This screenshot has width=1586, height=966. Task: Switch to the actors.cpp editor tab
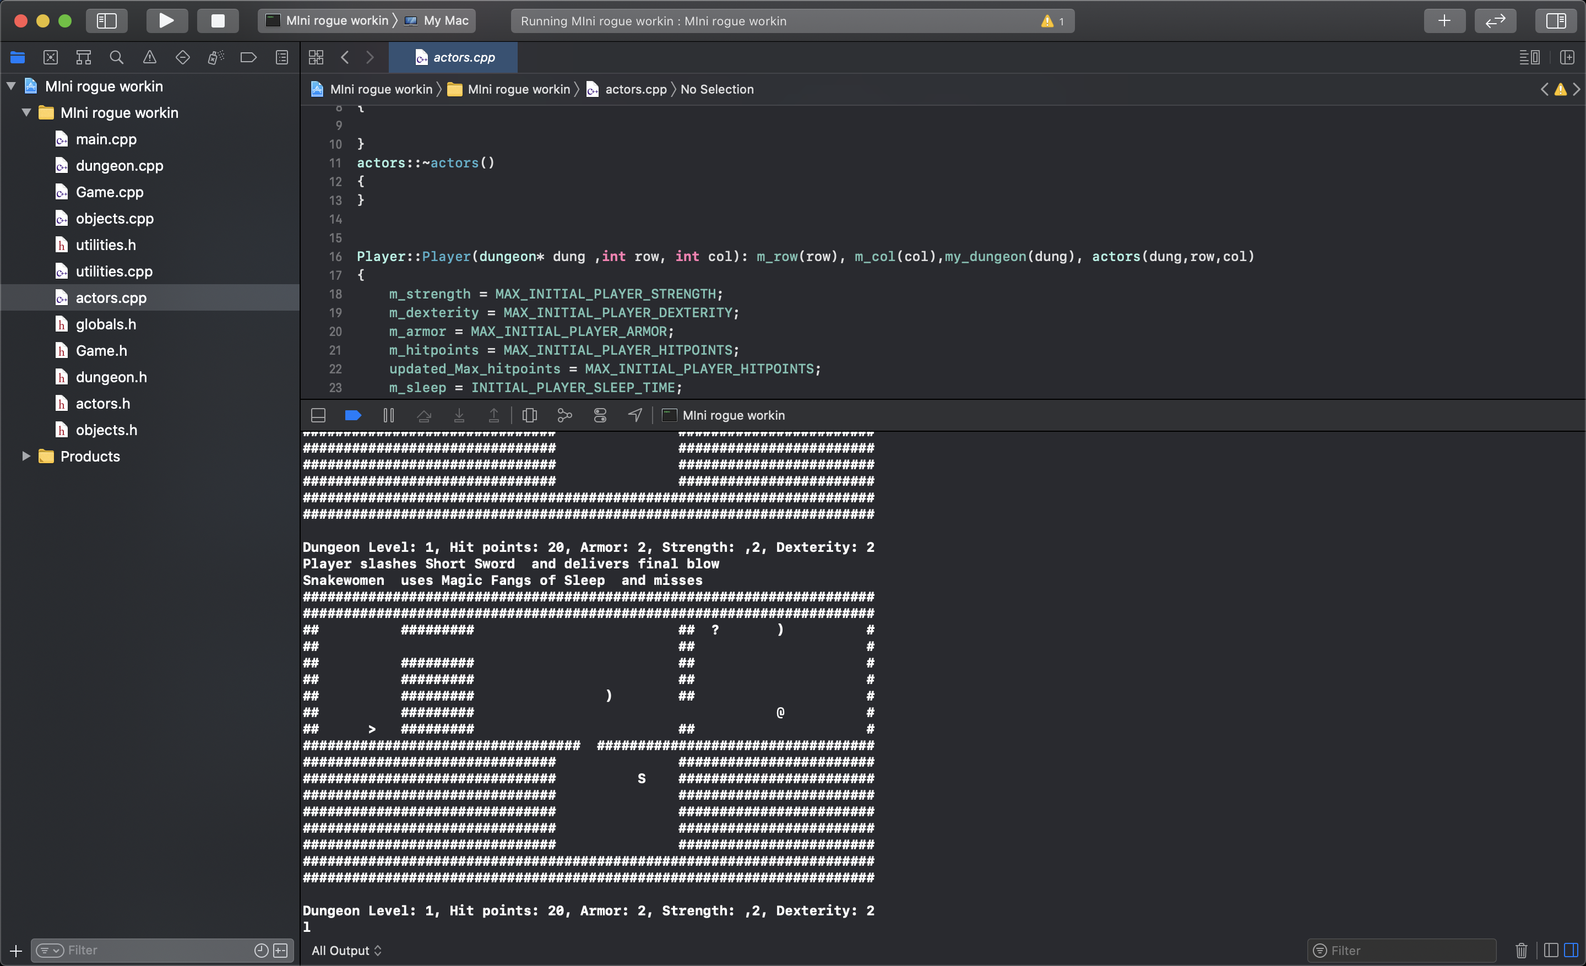(453, 57)
